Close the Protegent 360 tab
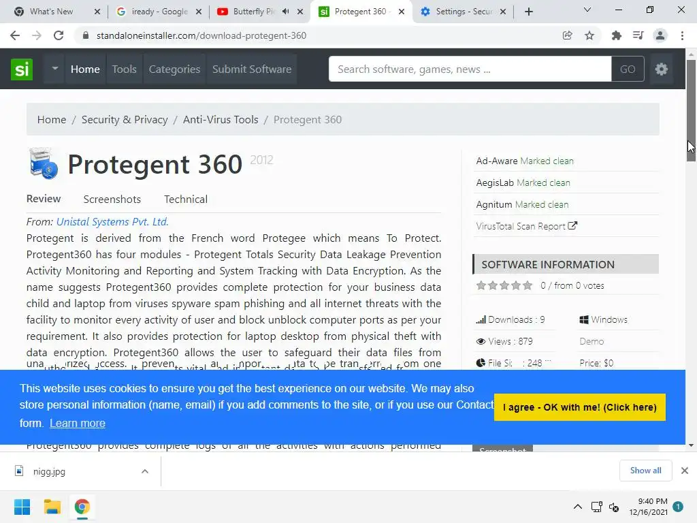The image size is (697, 523). point(402,12)
